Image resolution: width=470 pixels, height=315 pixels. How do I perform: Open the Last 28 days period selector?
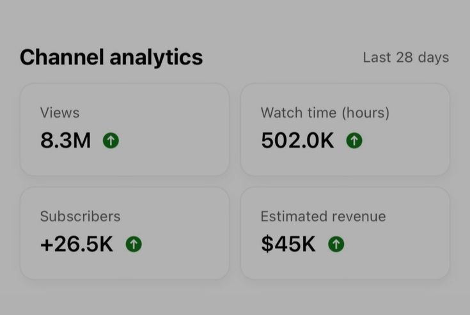pyautogui.click(x=406, y=58)
